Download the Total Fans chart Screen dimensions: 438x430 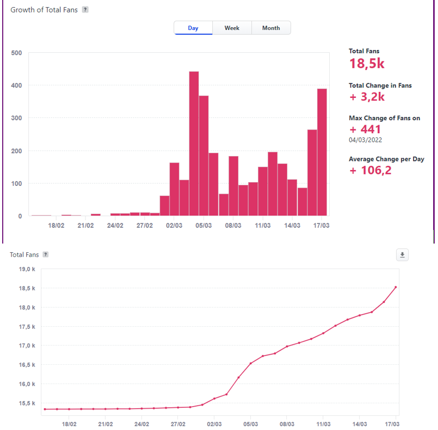click(x=402, y=255)
